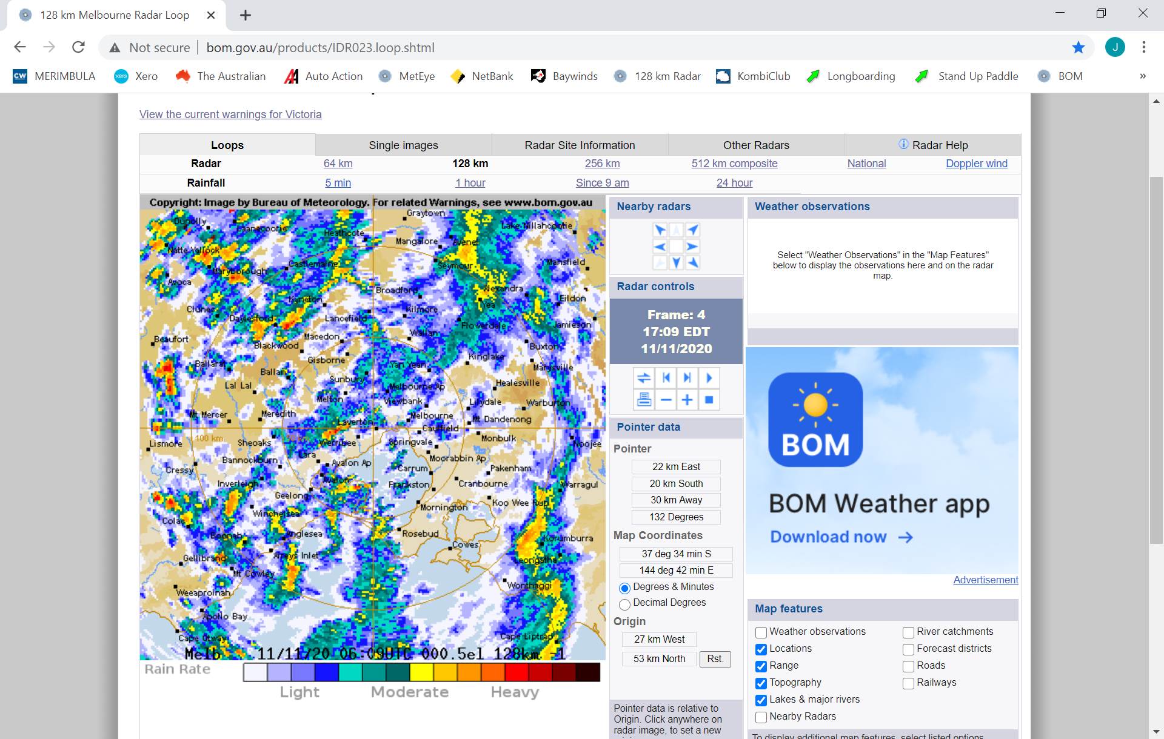Step to previous radar frame
Image resolution: width=1164 pixels, height=739 pixels.
[x=666, y=378]
